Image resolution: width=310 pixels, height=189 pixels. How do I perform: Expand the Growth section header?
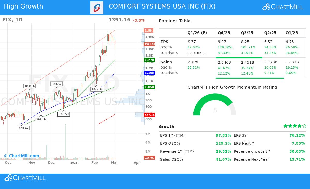[166, 127]
